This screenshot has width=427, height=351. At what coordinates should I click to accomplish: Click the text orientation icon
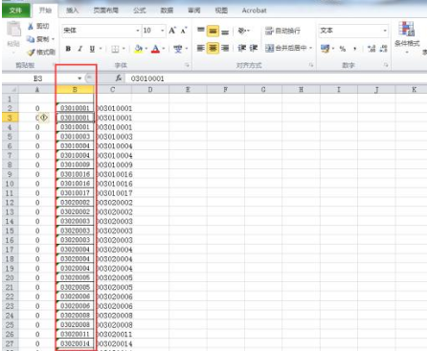point(242,31)
